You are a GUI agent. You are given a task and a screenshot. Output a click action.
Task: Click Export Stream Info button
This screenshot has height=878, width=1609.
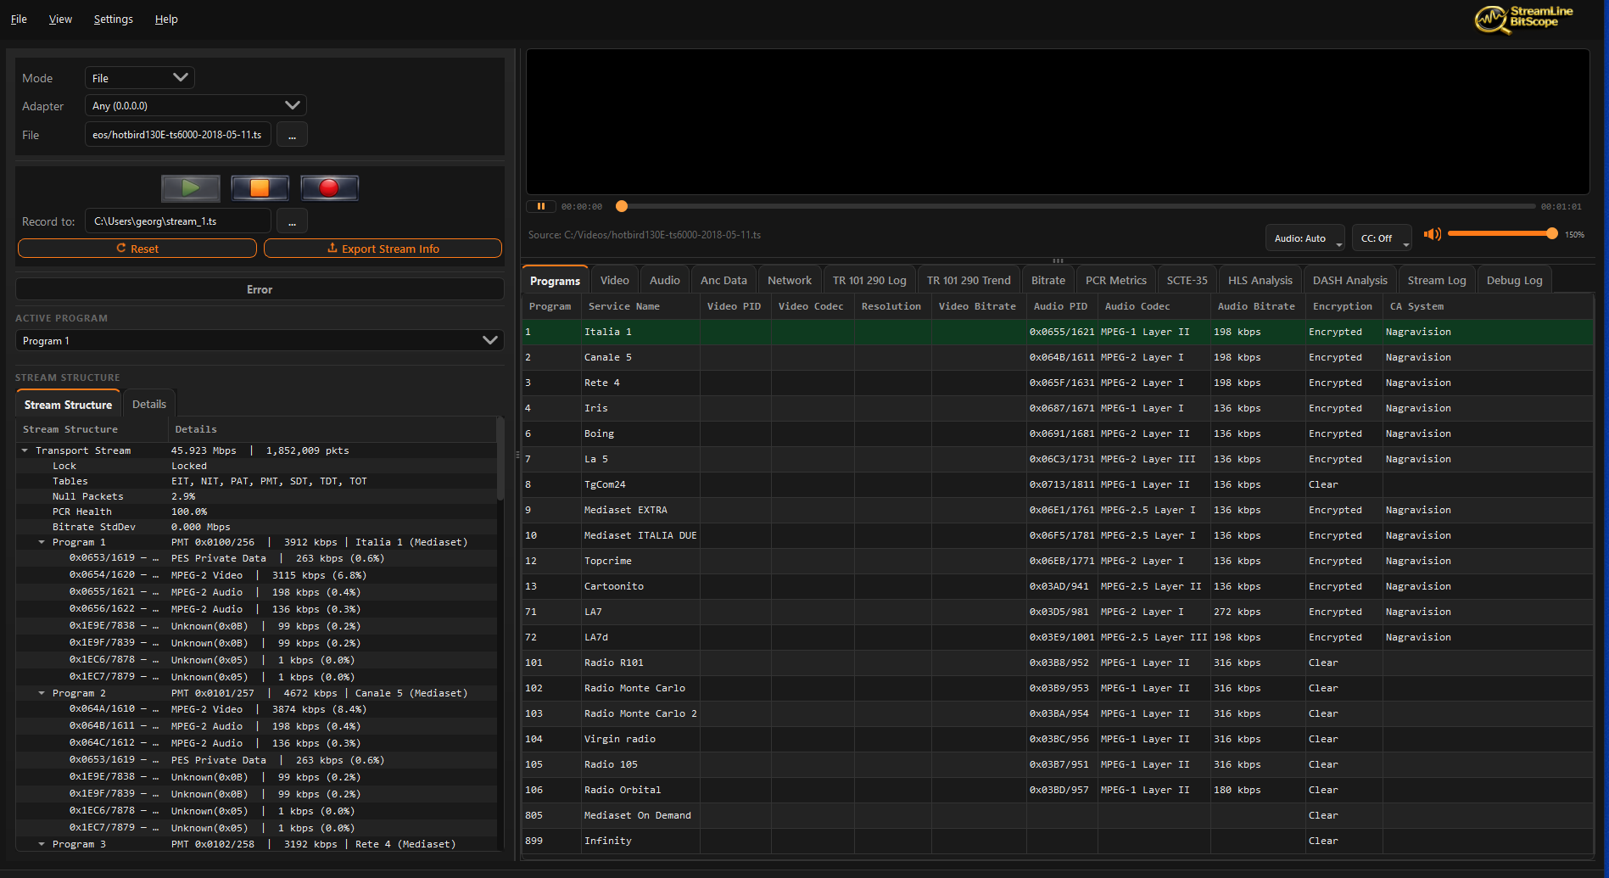pos(383,249)
